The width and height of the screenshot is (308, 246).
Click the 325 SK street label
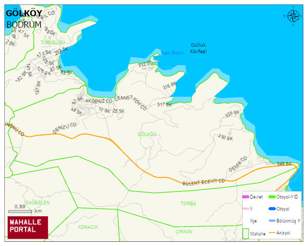point(232,114)
